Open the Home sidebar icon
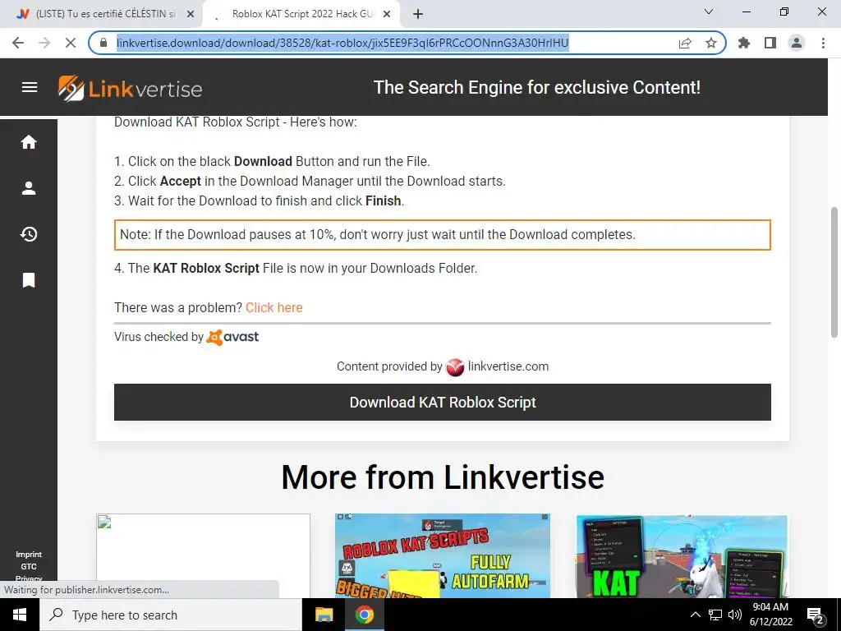The width and height of the screenshot is (841, 631). click(x=29, y=142)
